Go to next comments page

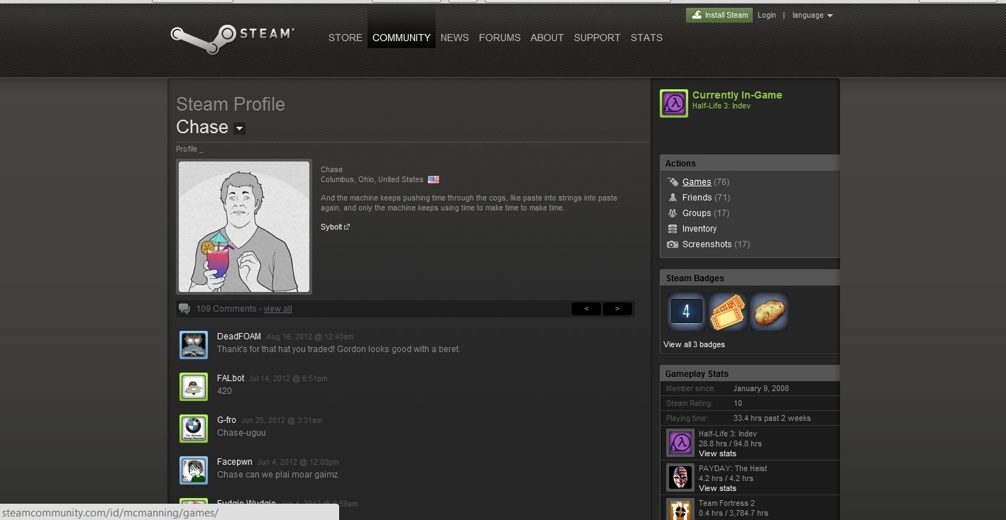(617, 309)
